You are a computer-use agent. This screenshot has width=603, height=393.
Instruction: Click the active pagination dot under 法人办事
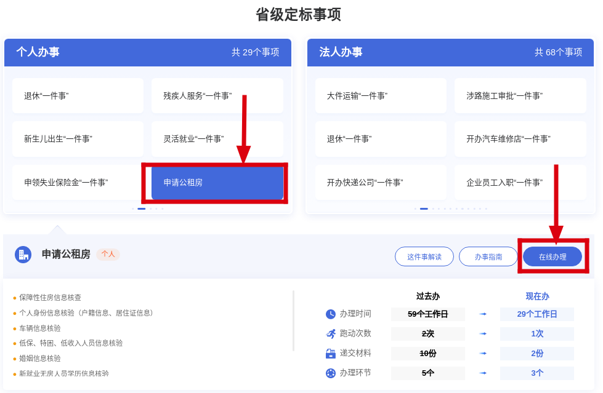424,208
